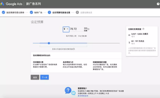The image size is (160, 98).
Task: Click phone number 1-855-738-7723
Action: (92, 91)
